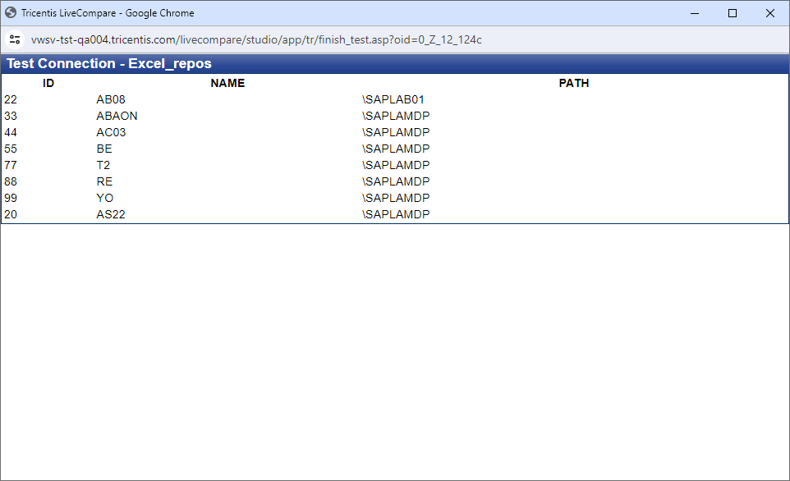The height and width of the screenshot is (481, 790).
Task: Open the \SAPLAMDP link for YO
Action: (x=395, y=198)
